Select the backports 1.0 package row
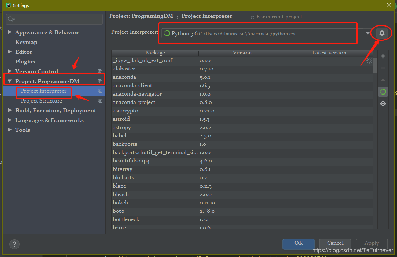The width and height of the screenshot is (397, 257). (x=242, y=144)
